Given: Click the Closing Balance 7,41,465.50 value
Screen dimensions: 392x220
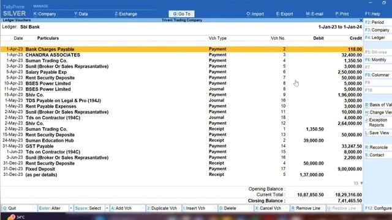Looking at the screenshot, I should point(350,201).
